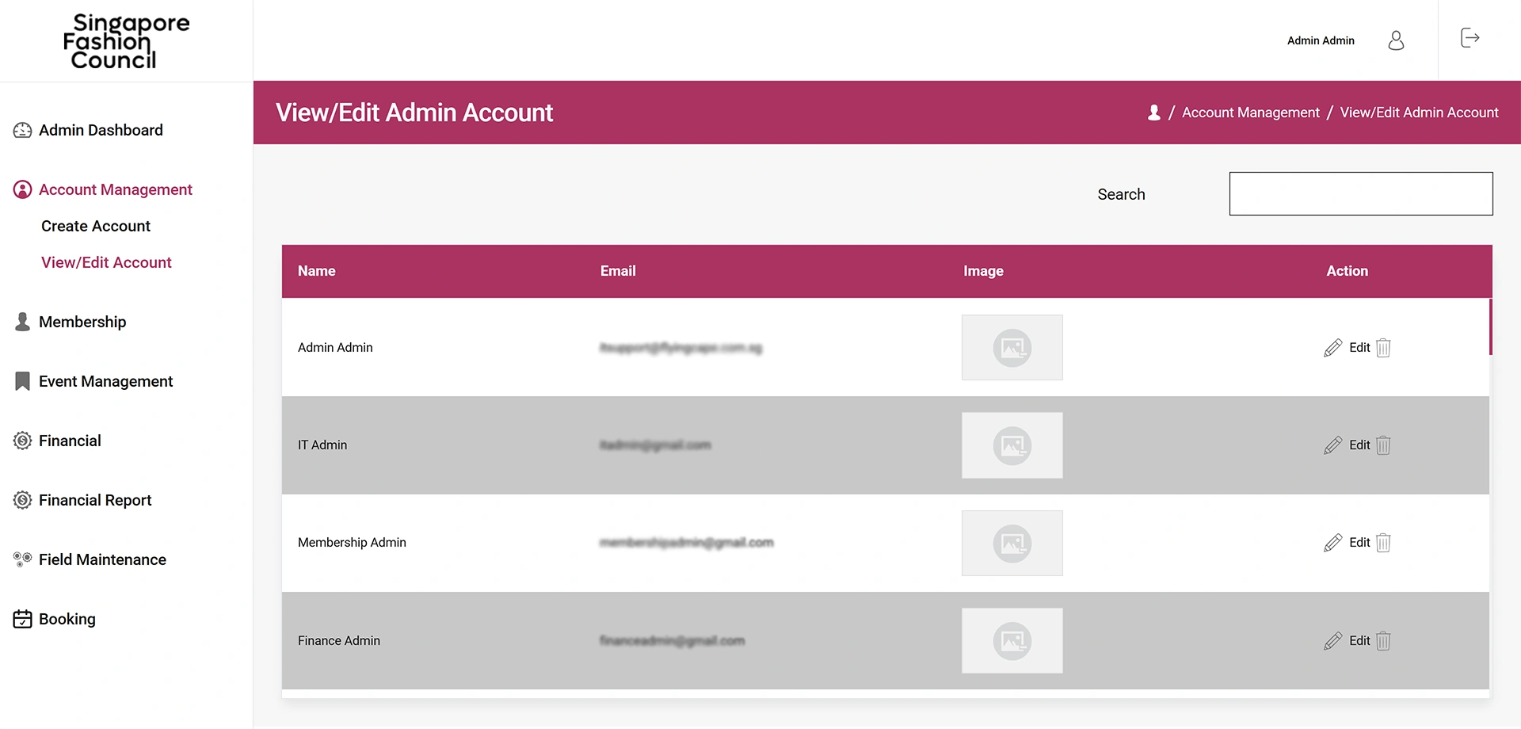Collapse the Account Management menu

pos(115,189)
